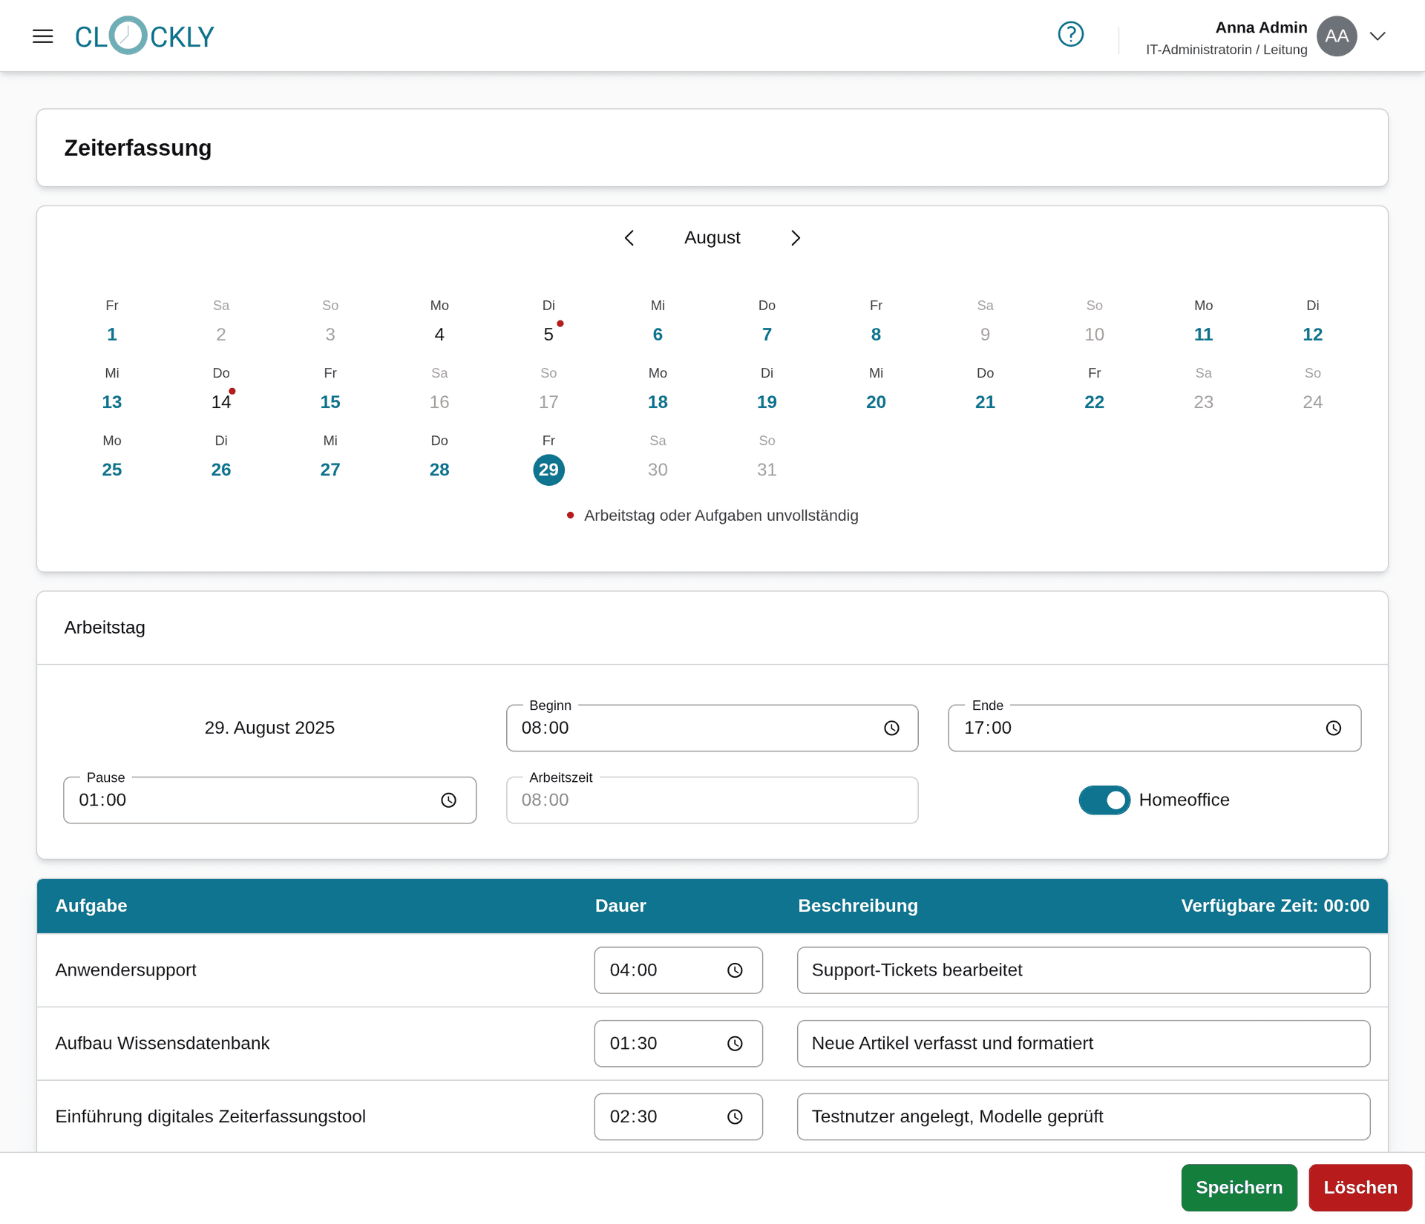Select August 5 in the calendar
The width and height of the screenshot is (1425, 1224).
pyautogui.click(x=549, y=334)
